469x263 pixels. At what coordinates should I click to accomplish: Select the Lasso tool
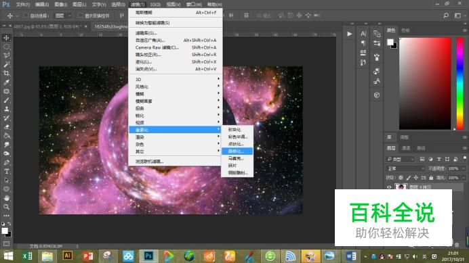[6, 55]
